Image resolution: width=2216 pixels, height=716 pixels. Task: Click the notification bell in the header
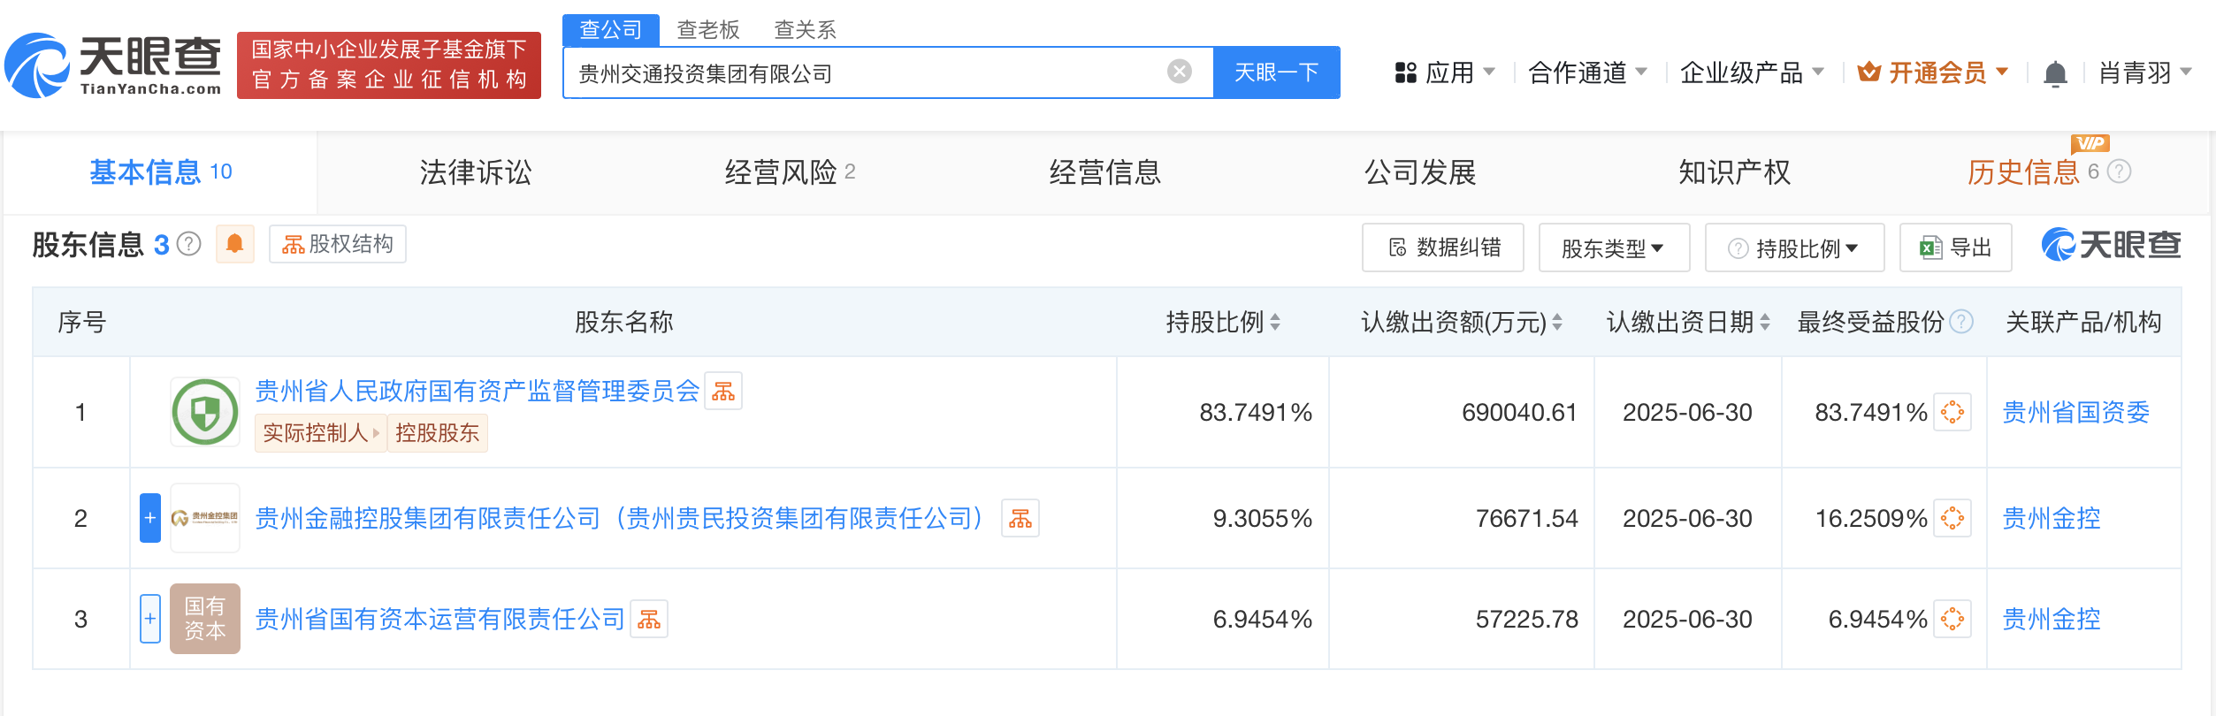coord(2055,73)
